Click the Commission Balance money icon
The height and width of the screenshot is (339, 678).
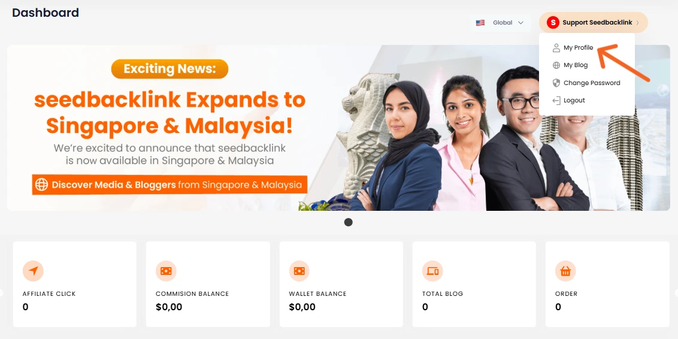coord(166,271)
